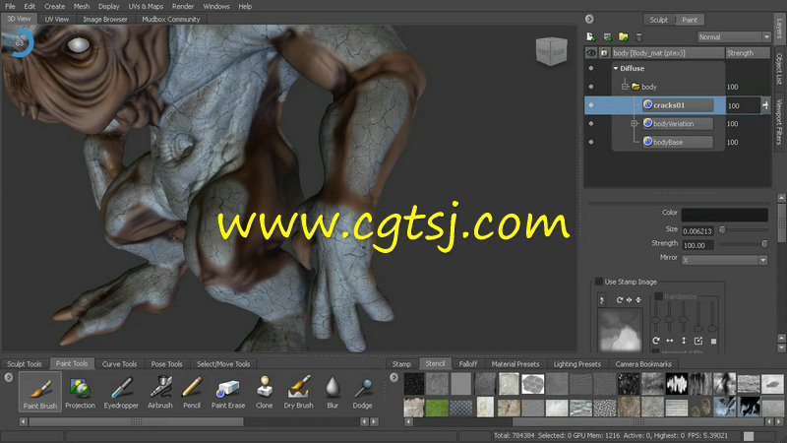
Task: Open the Mirror axis dropdown
Action: click(724, 260)
